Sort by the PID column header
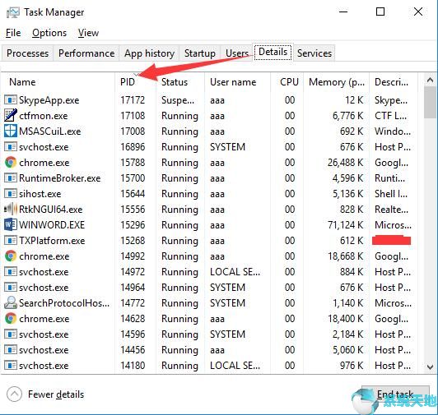Viewport: 438px width, 415px height. tap(135, 82)
